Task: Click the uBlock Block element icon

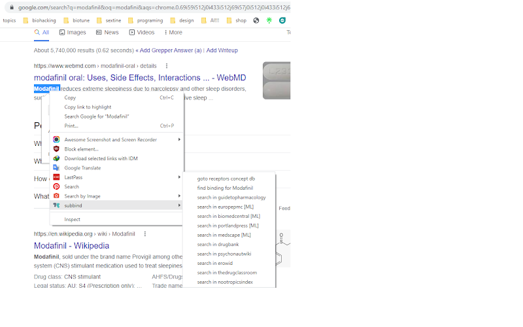Action: coord(56,149)
